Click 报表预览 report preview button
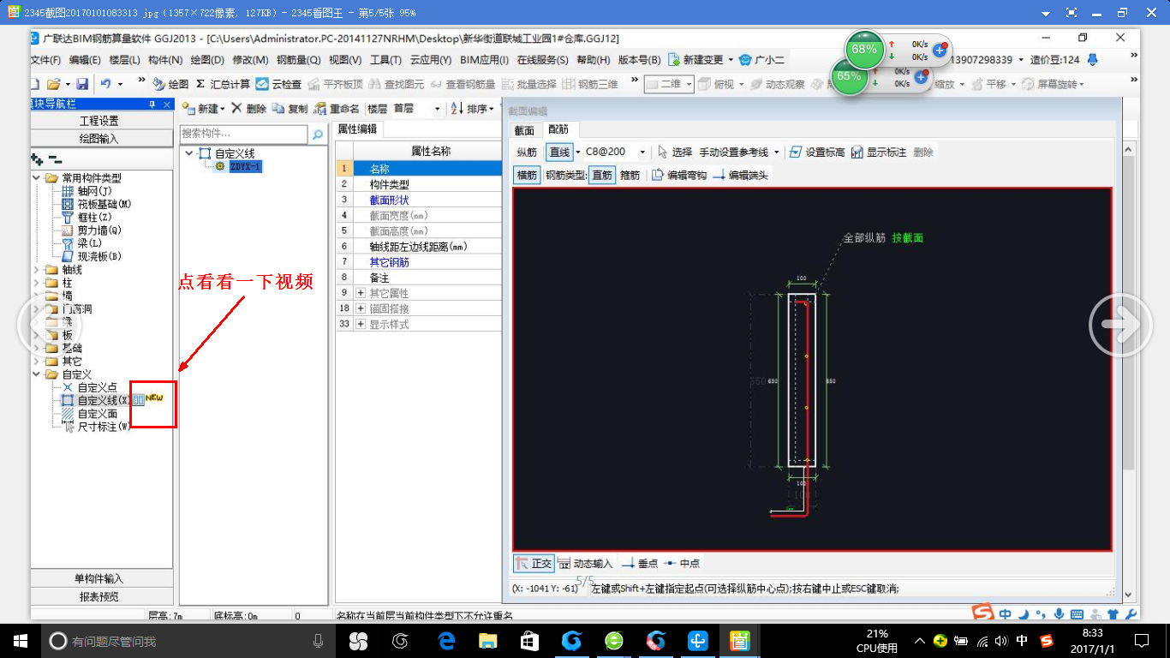This screenshot has width=1170, height=658. point(101,596)
